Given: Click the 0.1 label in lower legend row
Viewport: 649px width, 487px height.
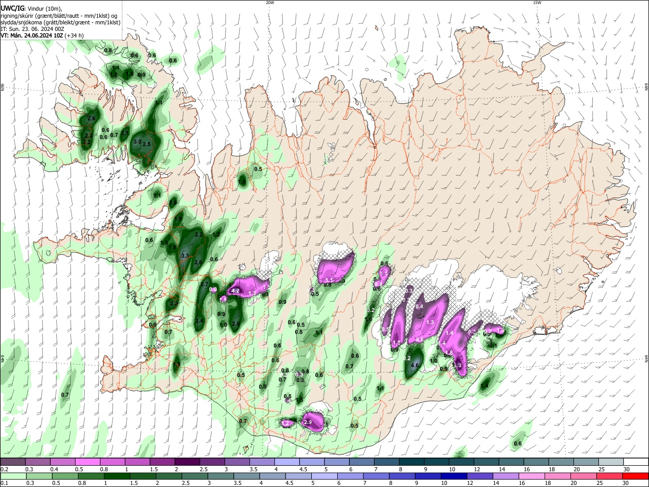Looking at the screenshot, I should (5, 482).
